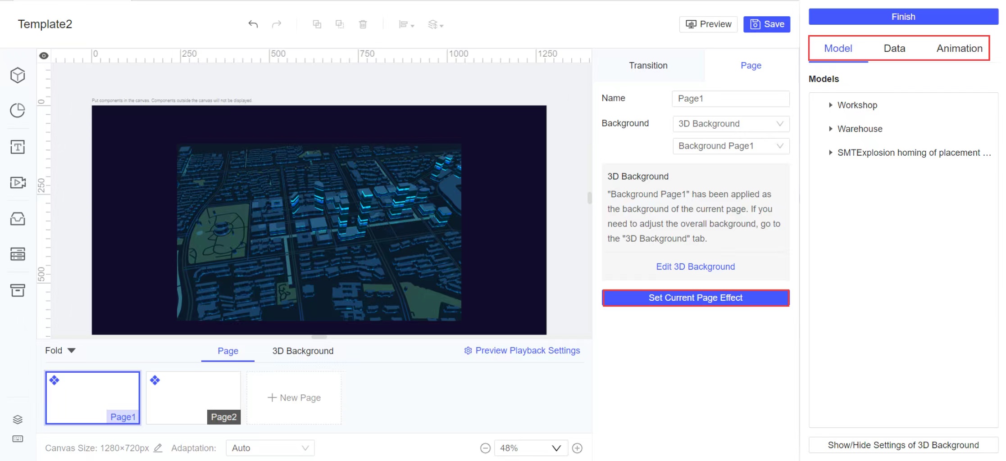
Task: Click the pencil icon to edit canvas size
Action: [158, 448]
